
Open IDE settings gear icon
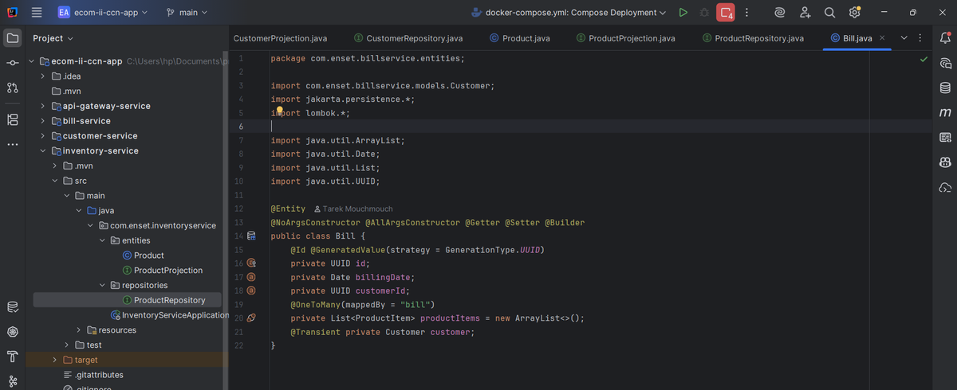855,13
